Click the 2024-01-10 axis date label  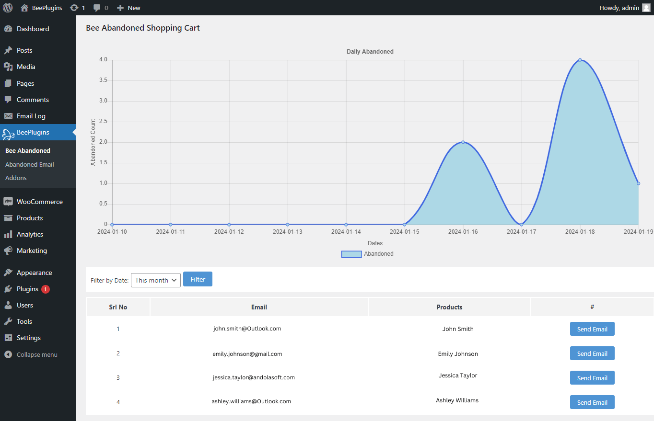click(x=112, y=232)
